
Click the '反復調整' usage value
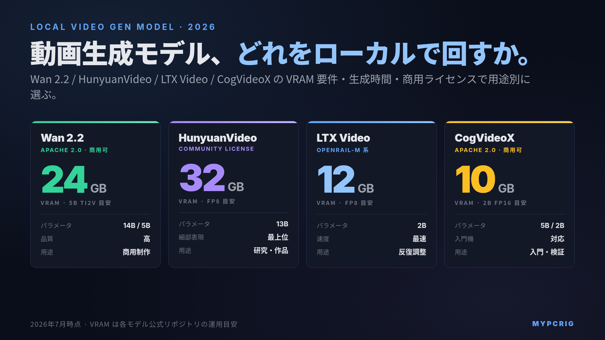pos(412,252)
